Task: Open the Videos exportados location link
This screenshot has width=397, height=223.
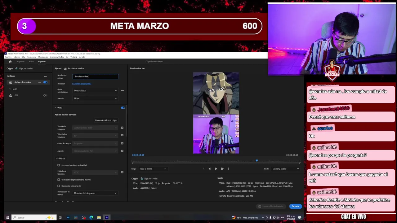Action: point(82,84)
